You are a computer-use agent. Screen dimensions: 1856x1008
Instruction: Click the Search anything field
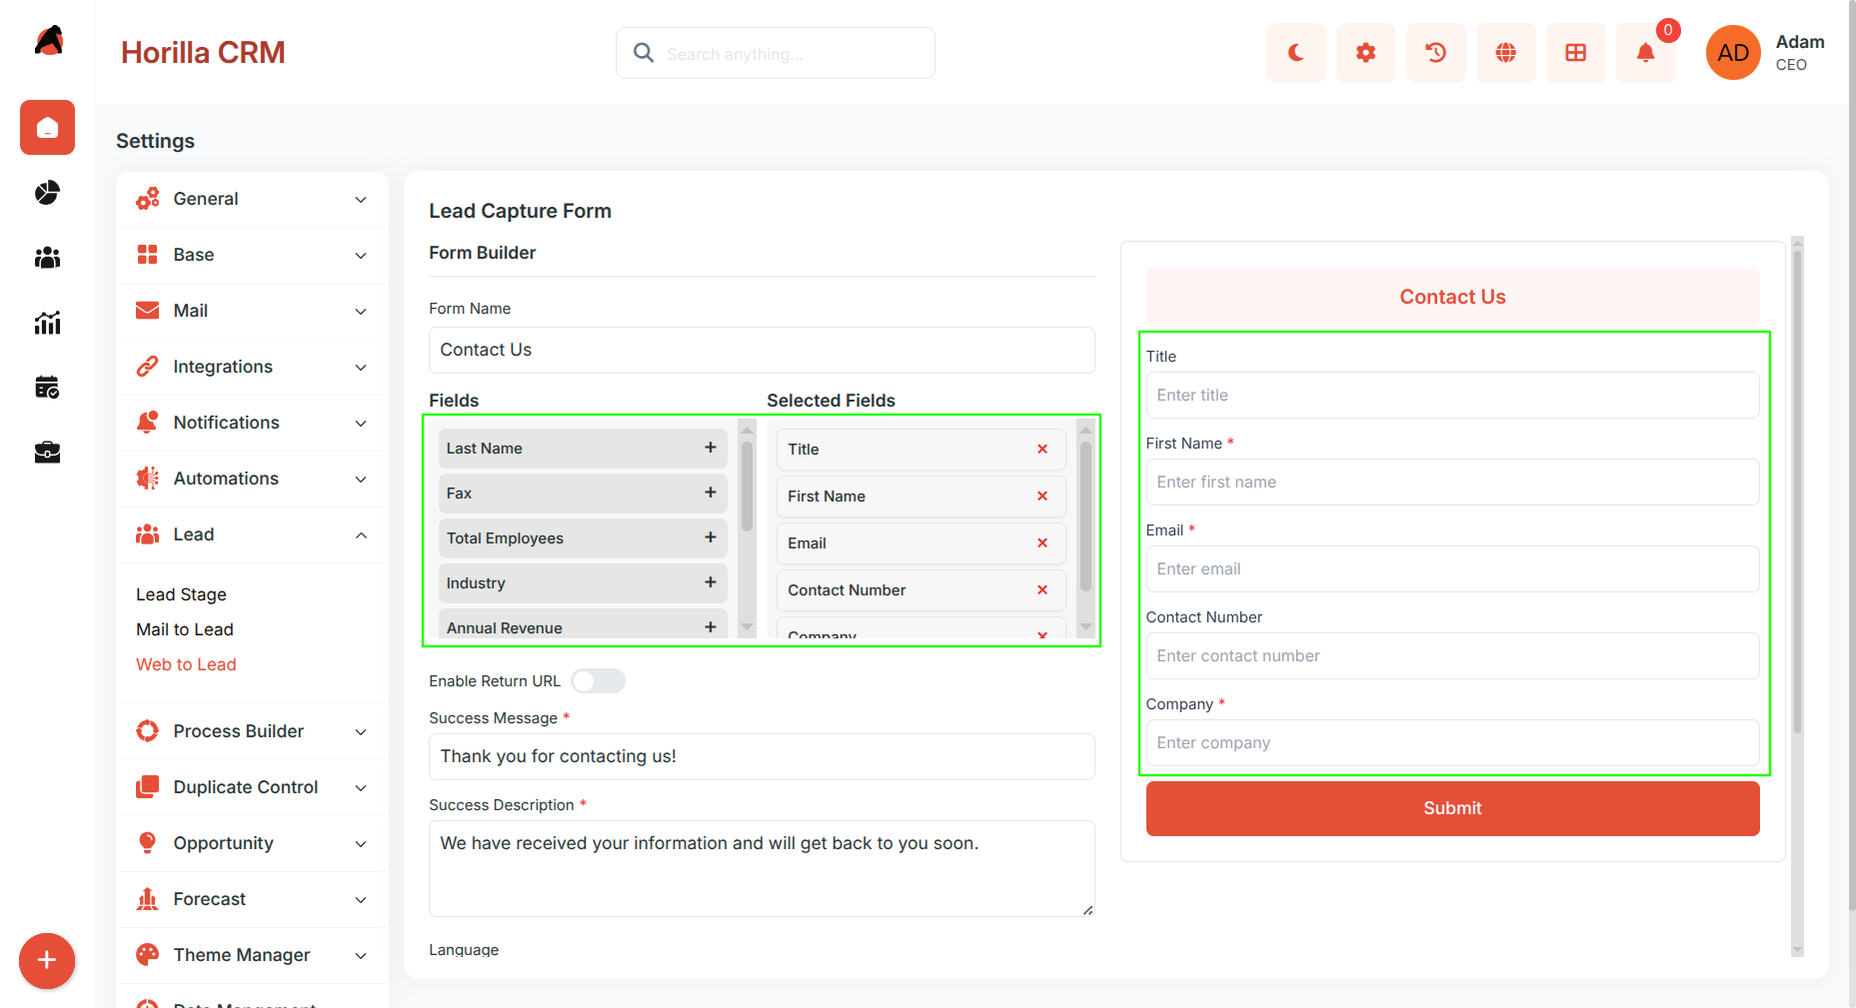[x=776, y=53]
